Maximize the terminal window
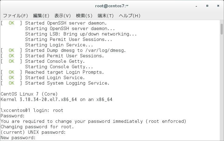The height and width of the screenshot is (141, 224). pyautogui.click(x=207, y=6)
